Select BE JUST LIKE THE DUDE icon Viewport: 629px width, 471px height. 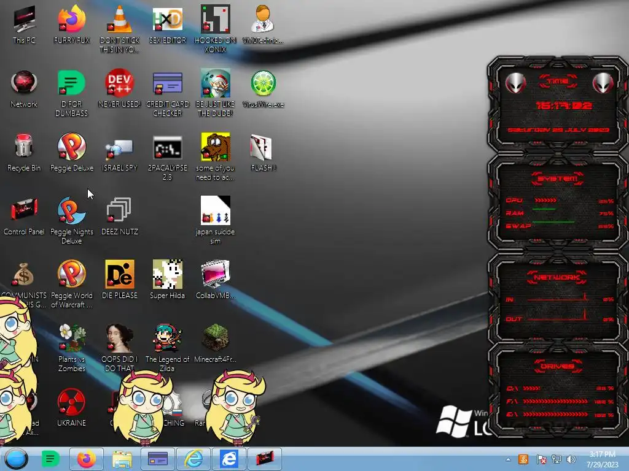[215, 93]
